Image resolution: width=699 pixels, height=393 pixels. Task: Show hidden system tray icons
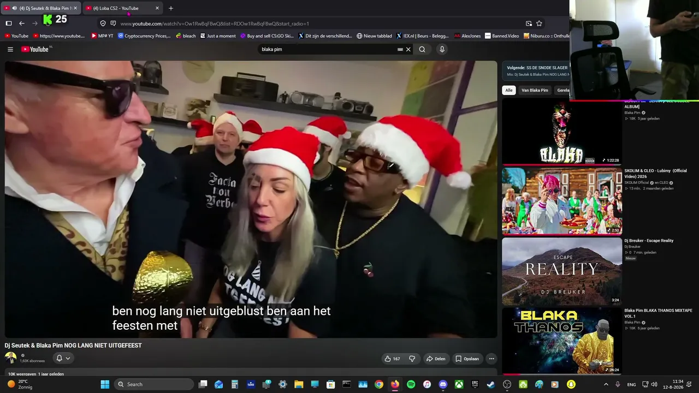tap(606, 384)
